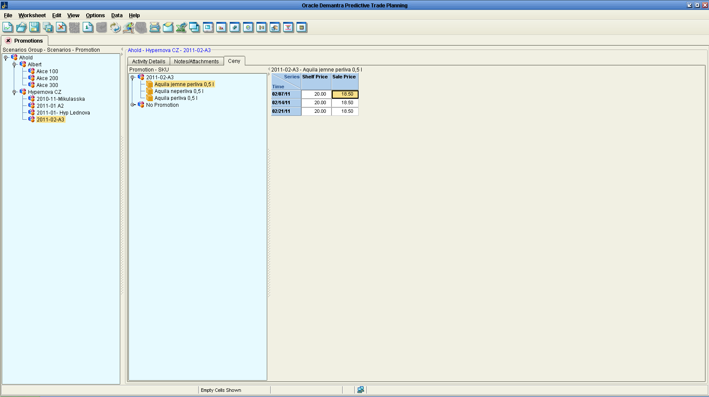Select Akce 100 in the scenarios tree

coord(47,71)
